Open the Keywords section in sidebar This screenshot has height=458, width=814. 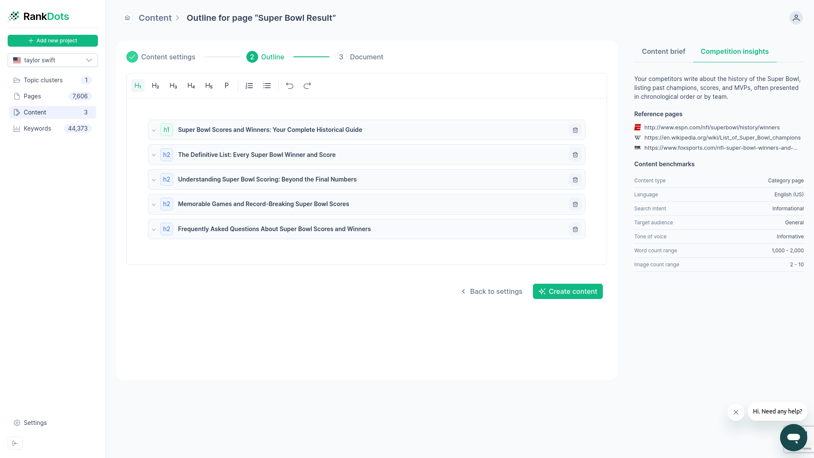pos(37,128)
